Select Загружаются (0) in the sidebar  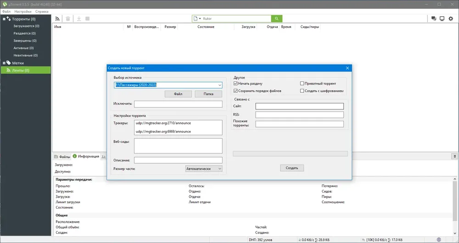tap(26, 26)
